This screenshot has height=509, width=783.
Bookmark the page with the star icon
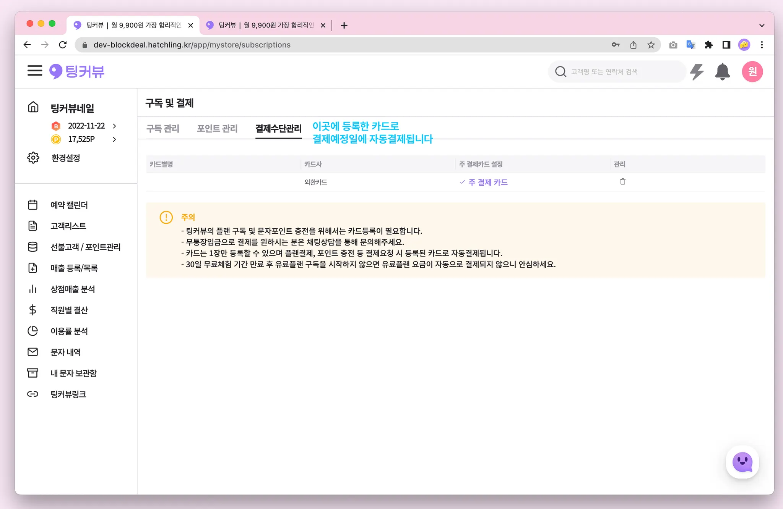(x=651, y=45)
